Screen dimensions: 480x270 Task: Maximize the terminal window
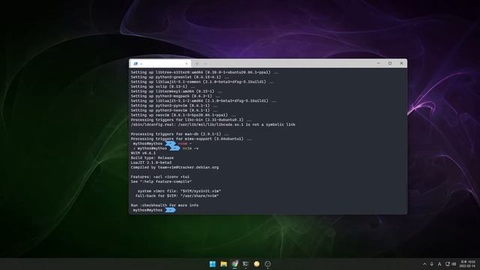tap(390, 63)
